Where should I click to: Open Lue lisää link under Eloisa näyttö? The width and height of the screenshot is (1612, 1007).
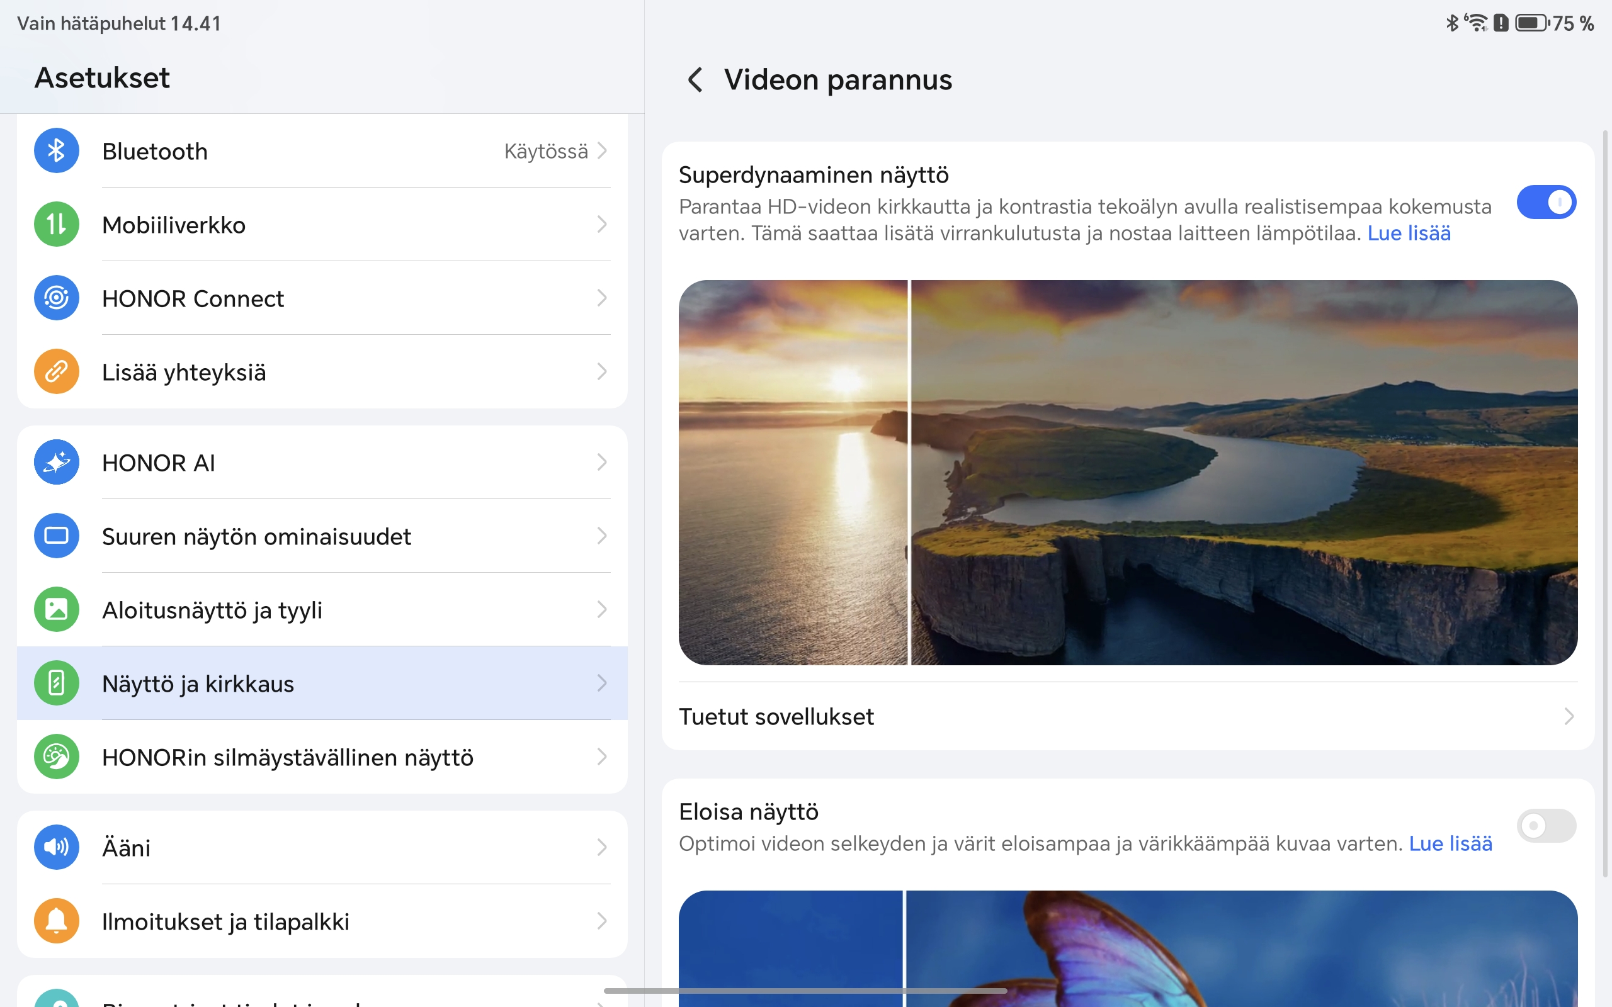click(x=1450, y=844)
